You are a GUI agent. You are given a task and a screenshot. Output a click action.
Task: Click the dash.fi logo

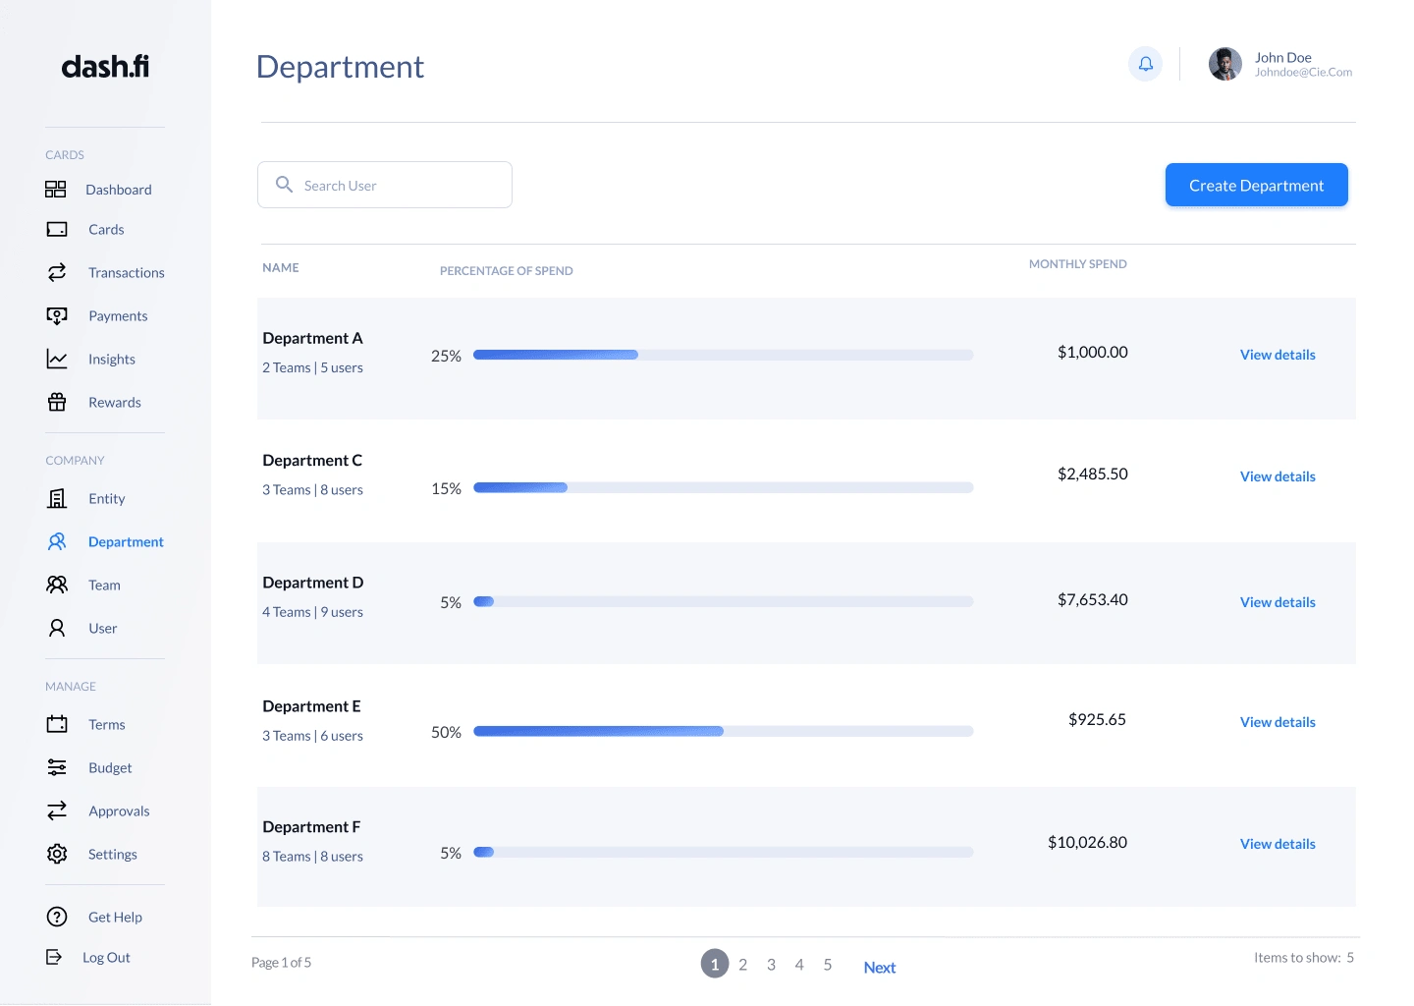click(x=105, y=66)
